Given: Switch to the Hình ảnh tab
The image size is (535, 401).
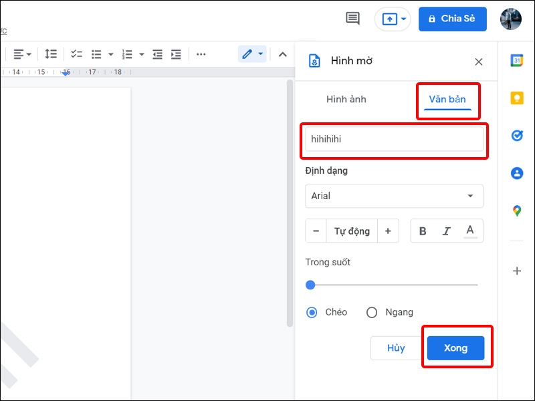Looking at the screenshot, I should (346, 99).
